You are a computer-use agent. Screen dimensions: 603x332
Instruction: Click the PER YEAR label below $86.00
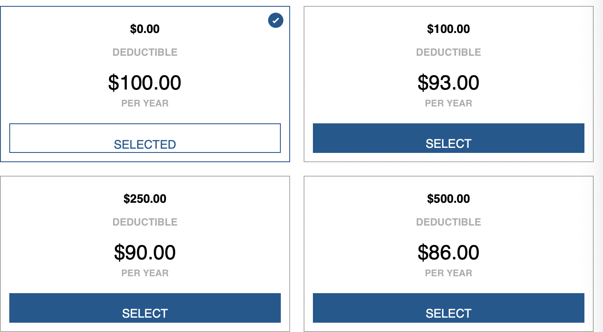448,273
